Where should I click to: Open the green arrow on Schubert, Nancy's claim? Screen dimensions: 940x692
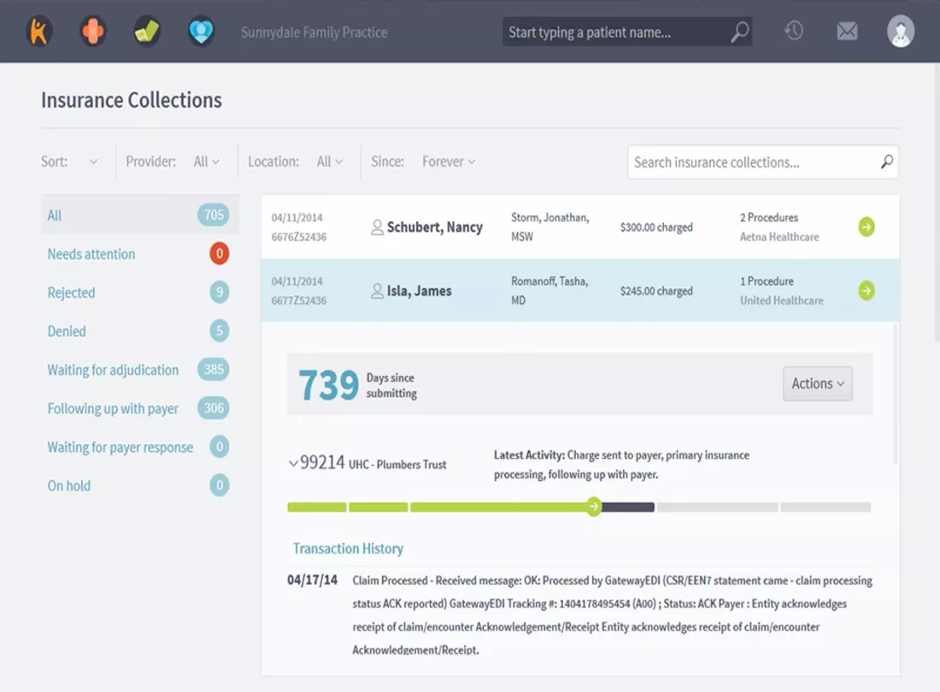867,226
